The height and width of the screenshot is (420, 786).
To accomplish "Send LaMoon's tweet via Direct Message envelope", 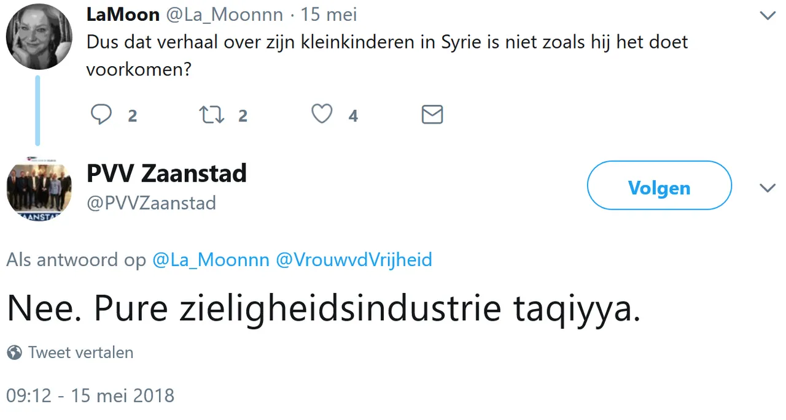I will [x=432, y=114].
